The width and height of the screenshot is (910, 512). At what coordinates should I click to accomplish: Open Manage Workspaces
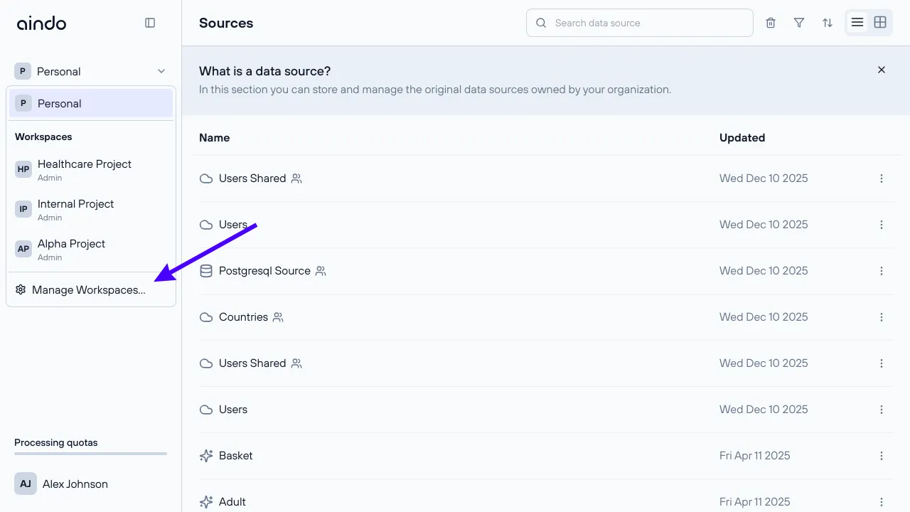coord(87,289)
